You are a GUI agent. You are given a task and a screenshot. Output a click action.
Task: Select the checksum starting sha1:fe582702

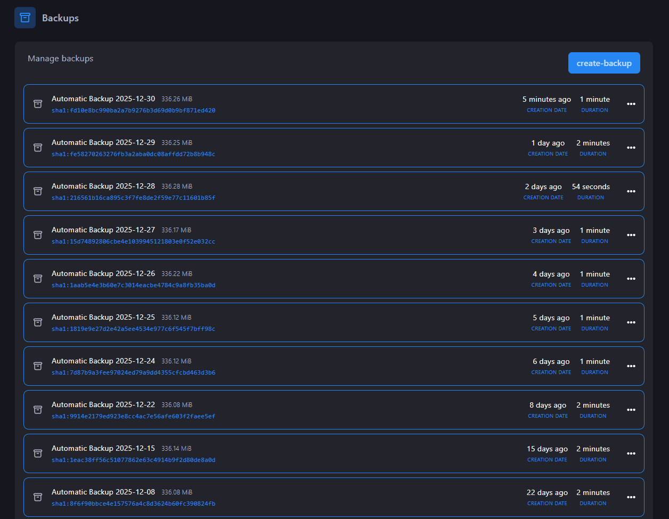click(x=134, y=154)
